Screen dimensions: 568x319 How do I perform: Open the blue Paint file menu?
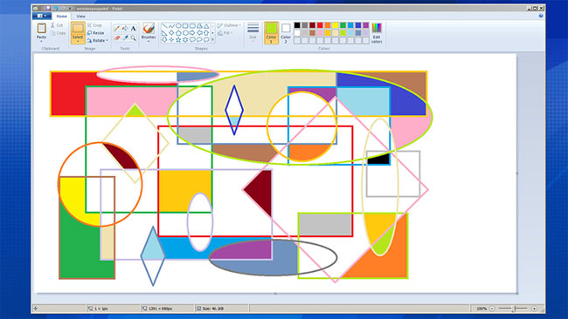click(x=41, y=16)
